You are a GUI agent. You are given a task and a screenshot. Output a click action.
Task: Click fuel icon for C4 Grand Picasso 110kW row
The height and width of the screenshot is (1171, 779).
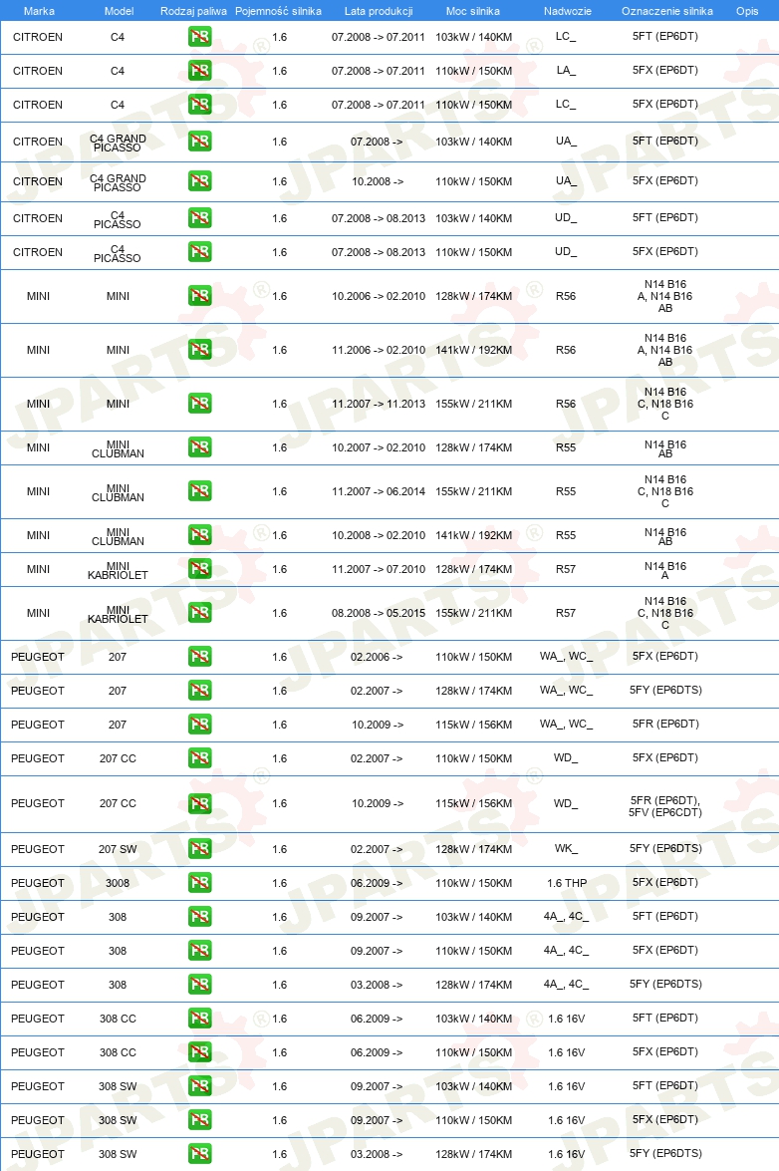pyautogui.click(x=200, y=181)
